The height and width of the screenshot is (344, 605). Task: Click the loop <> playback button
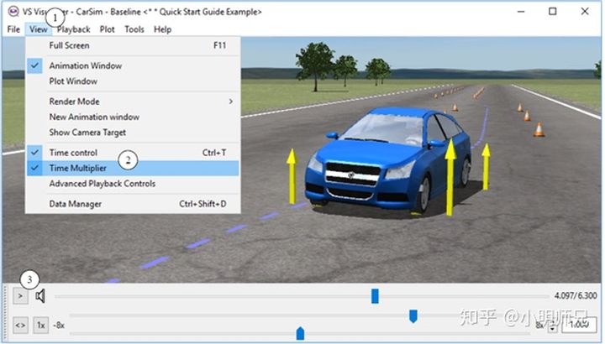20,326
